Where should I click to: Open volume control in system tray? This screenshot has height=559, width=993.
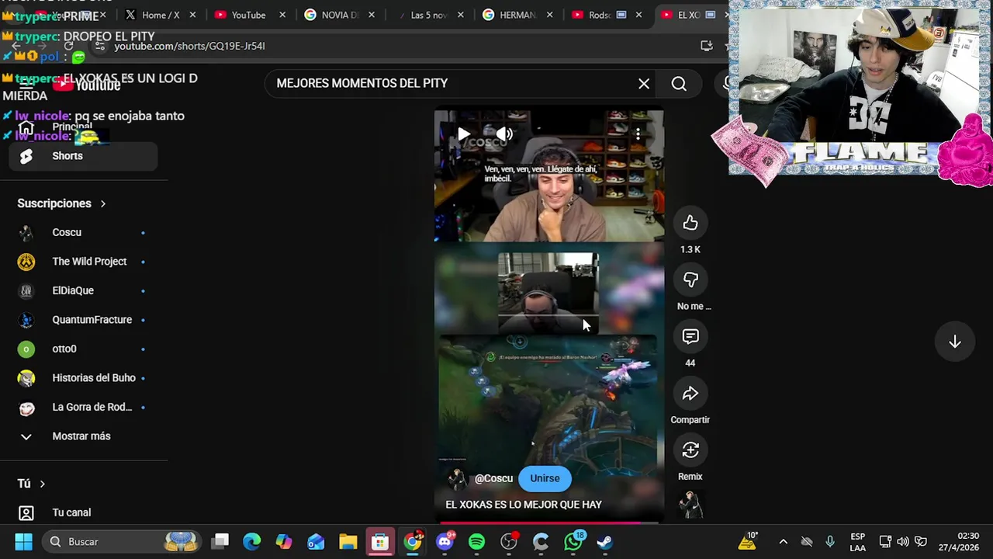click(903, 542)
